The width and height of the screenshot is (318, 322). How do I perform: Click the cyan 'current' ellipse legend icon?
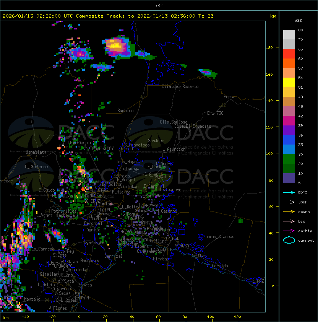289,240
